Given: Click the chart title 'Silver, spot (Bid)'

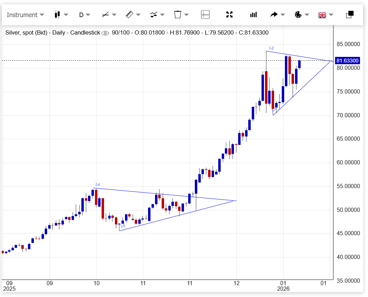Looking at the screenshot, I should tap(28, 33).
